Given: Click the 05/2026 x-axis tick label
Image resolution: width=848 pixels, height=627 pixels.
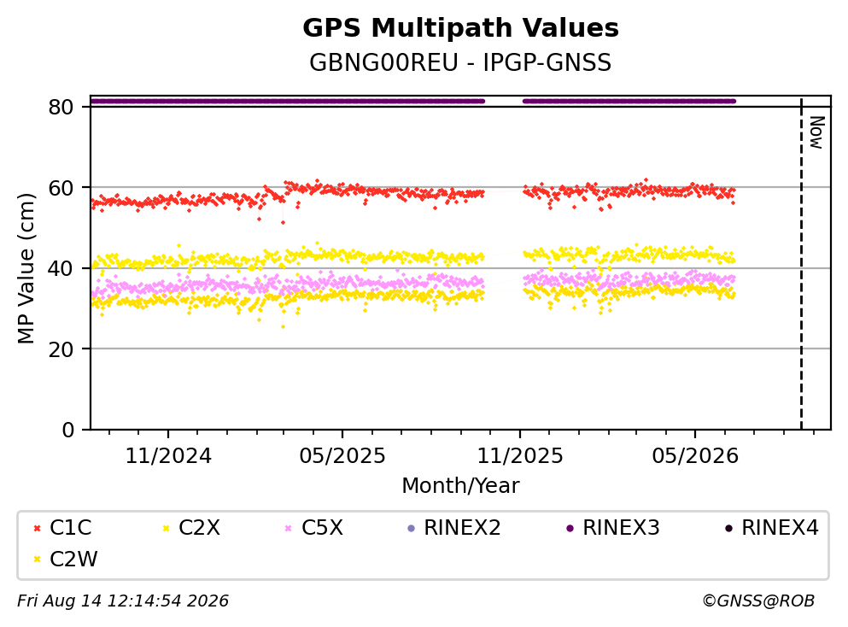Looking at the screenshot, I should click(x=695, y=456).
